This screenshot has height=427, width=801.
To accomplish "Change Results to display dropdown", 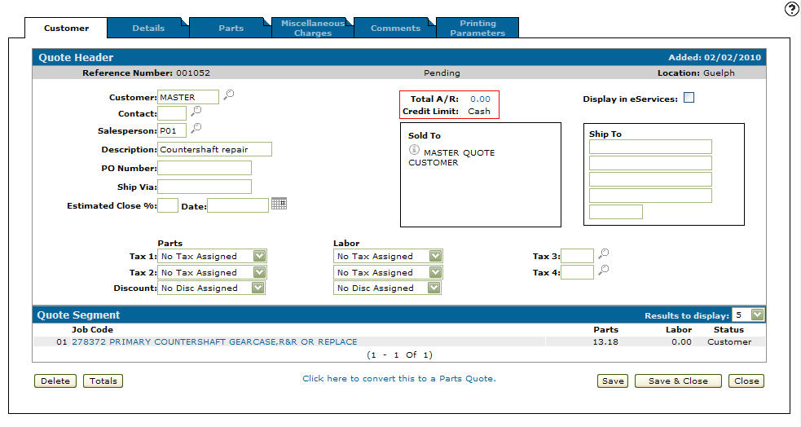I will pos(748,315).
